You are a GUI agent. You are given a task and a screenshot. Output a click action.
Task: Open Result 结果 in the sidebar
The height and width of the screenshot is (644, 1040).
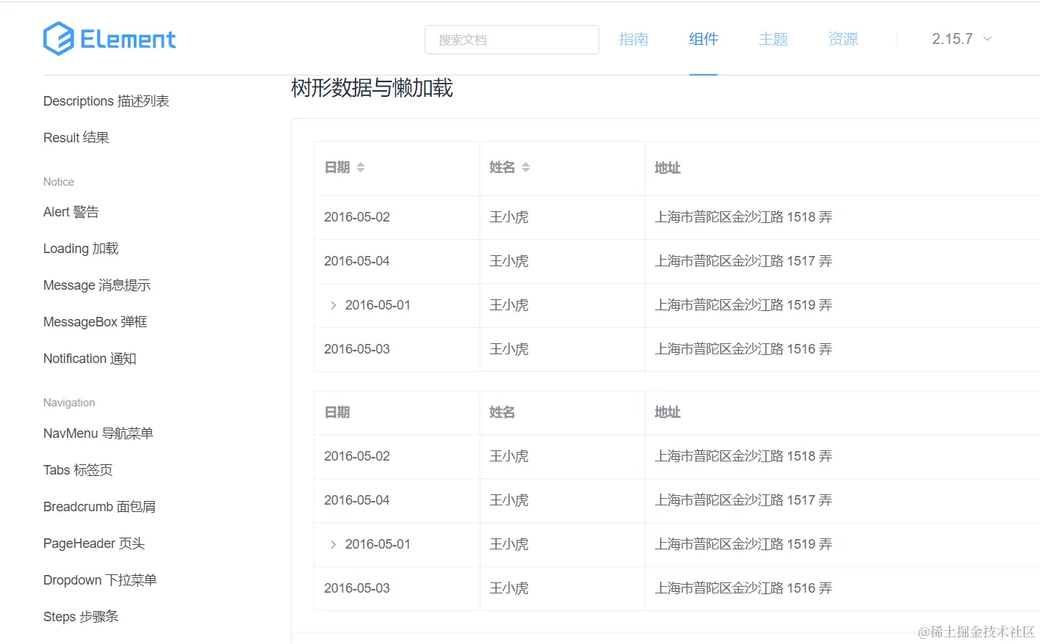click(x=76, y=138)
